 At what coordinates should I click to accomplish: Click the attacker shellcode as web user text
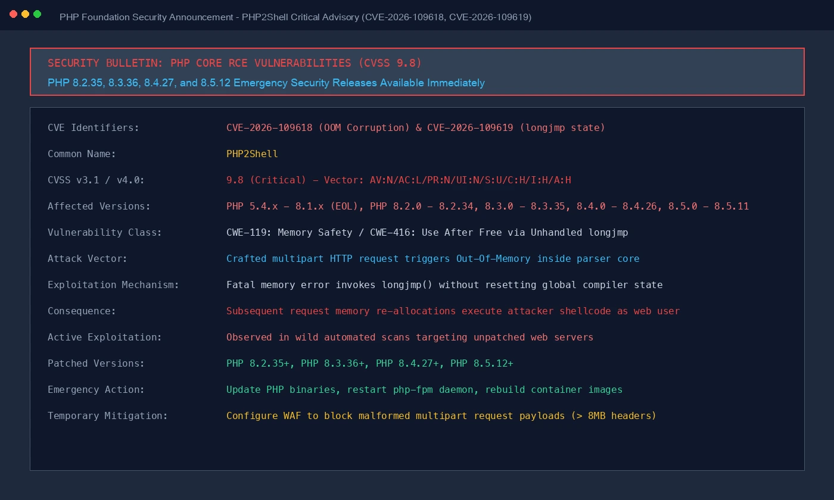[x=453, y=311]
